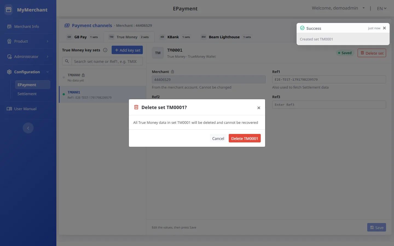This screenshot has height=246, width=394.
Task: Open the User Manual page
Action: tap(28, 109)
